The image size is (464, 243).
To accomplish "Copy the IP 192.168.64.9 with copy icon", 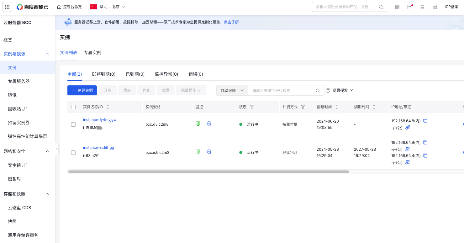I will click(x=425, y=142).
